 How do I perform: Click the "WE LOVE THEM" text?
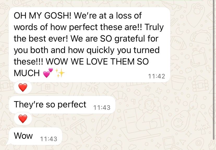click(103, 62)
